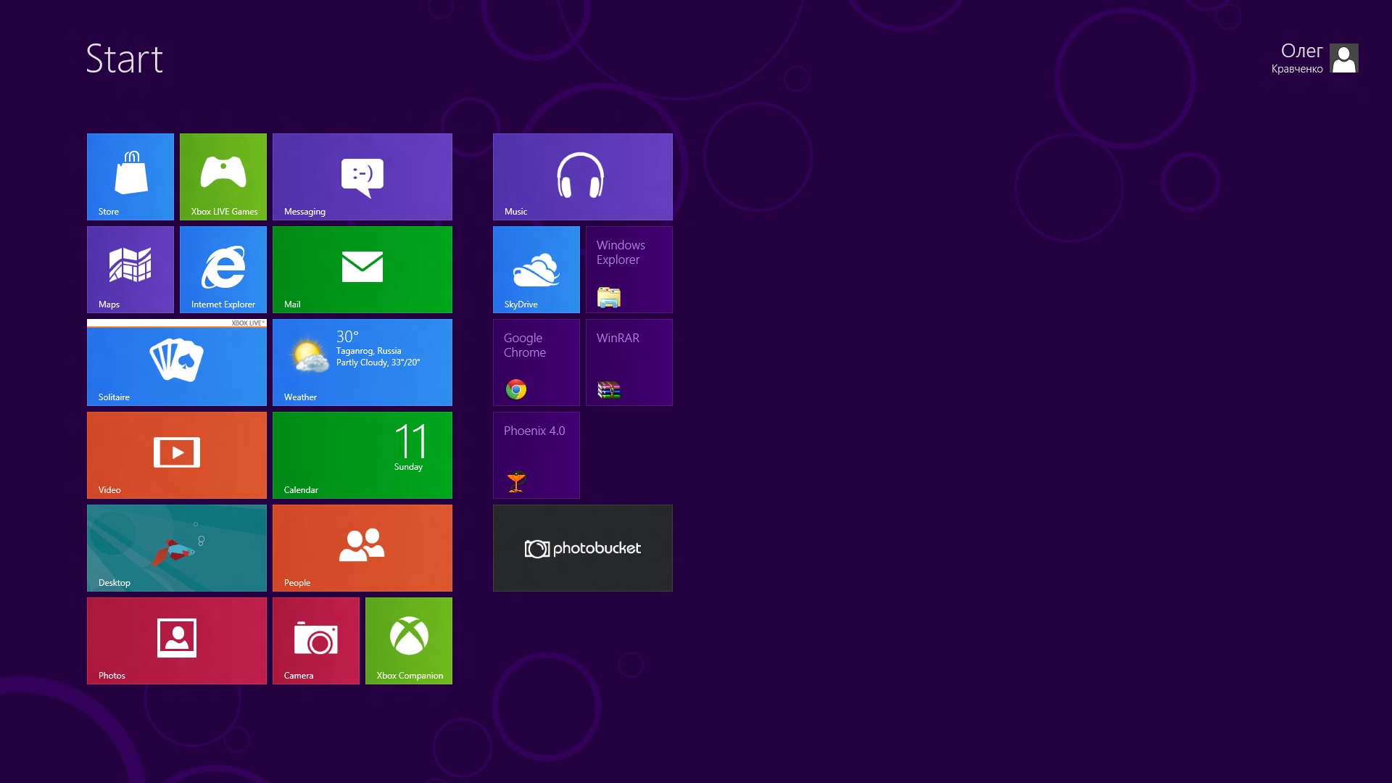Screen dimensions: 1392x783
Task: Start the Solitaire game tile
Action: click(177, 362)
